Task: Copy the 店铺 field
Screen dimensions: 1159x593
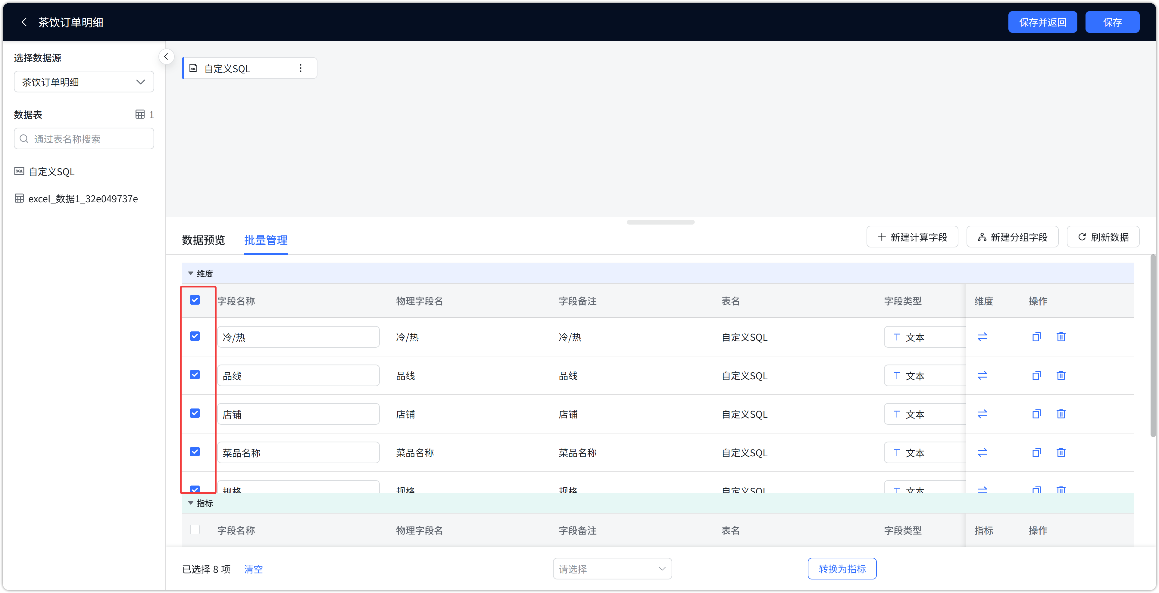Action: coord(1036,414)
